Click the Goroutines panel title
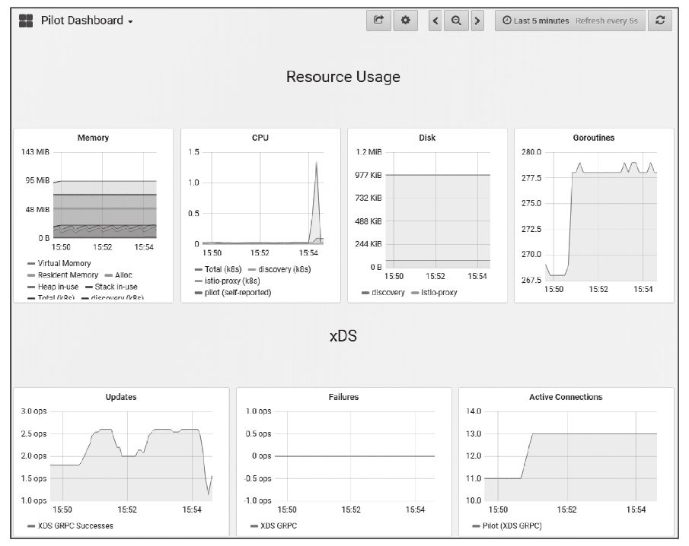Image resolution: width=689 pixels, height=546 pixels. tap(594, 138)
